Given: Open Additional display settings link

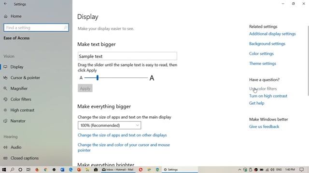Looking at the screenshot, I should click(x=272, y=34).
